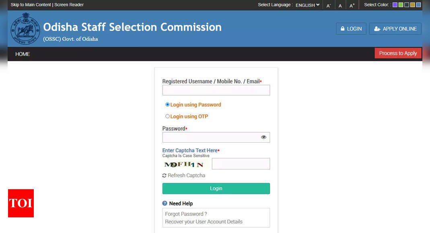Open the Forgot Password link
The width and height of the screenshot is (430, 233).
tap(186, 214)
